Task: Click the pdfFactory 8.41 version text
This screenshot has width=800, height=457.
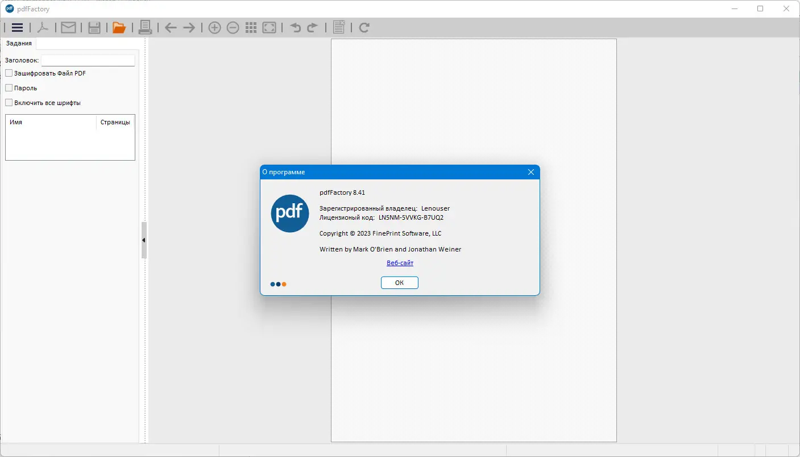Action: point(342,192)
